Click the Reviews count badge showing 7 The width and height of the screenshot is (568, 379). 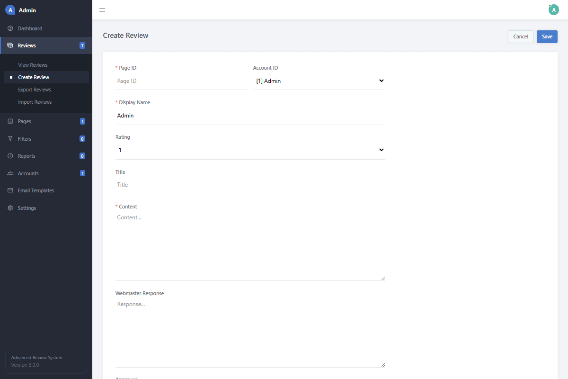point(81,45)
